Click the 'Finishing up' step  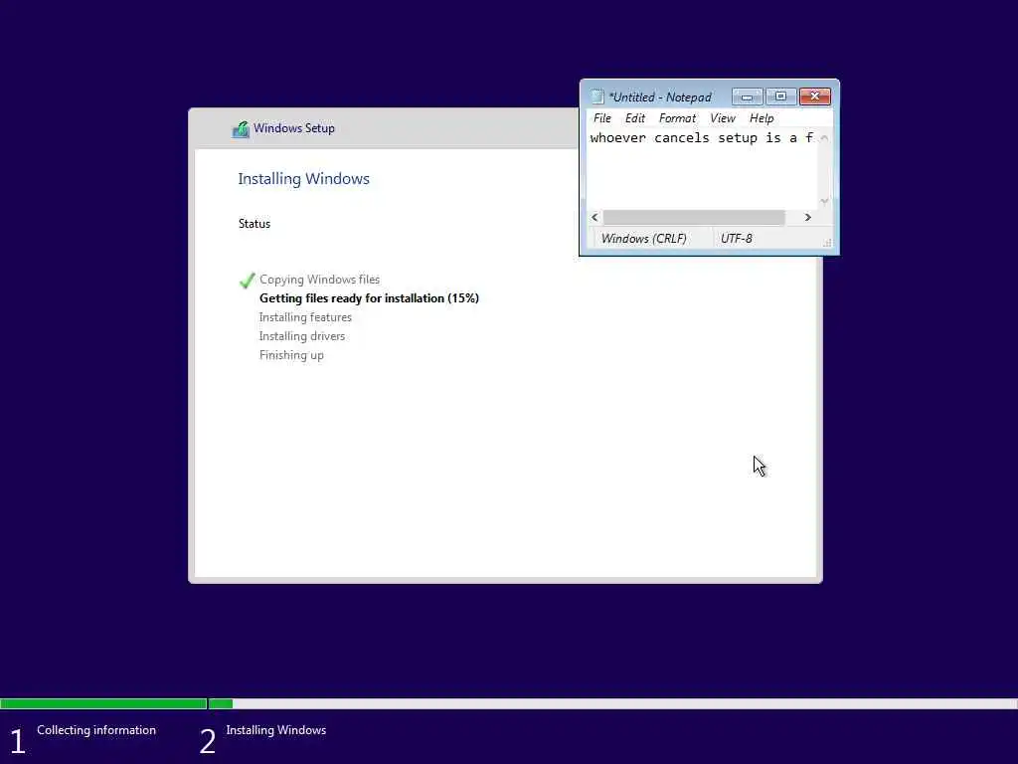[x=291, y=355]
